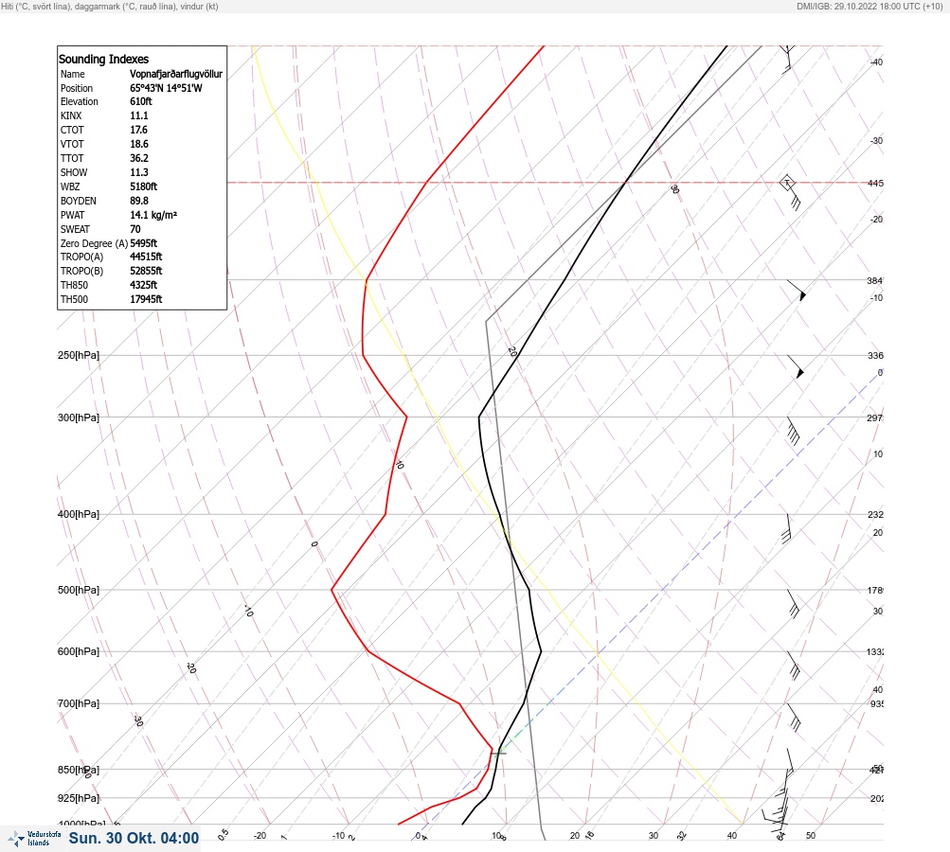This screenshot has height=852, width=950.
Task: Click the KINX value 11.1
Action: [x=138, y=115]
